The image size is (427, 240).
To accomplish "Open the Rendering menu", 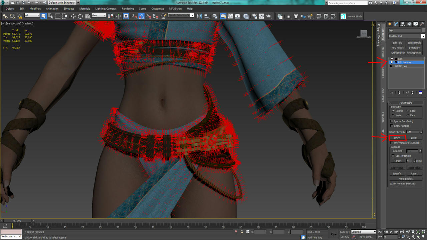I will tap(128, 9).
